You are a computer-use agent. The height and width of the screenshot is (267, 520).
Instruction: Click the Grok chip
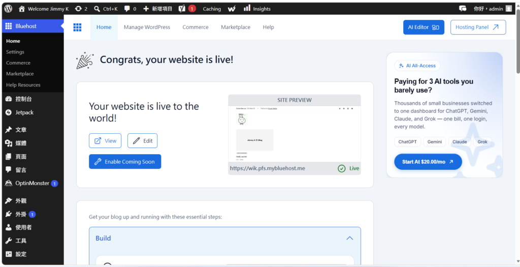[482, 142]
